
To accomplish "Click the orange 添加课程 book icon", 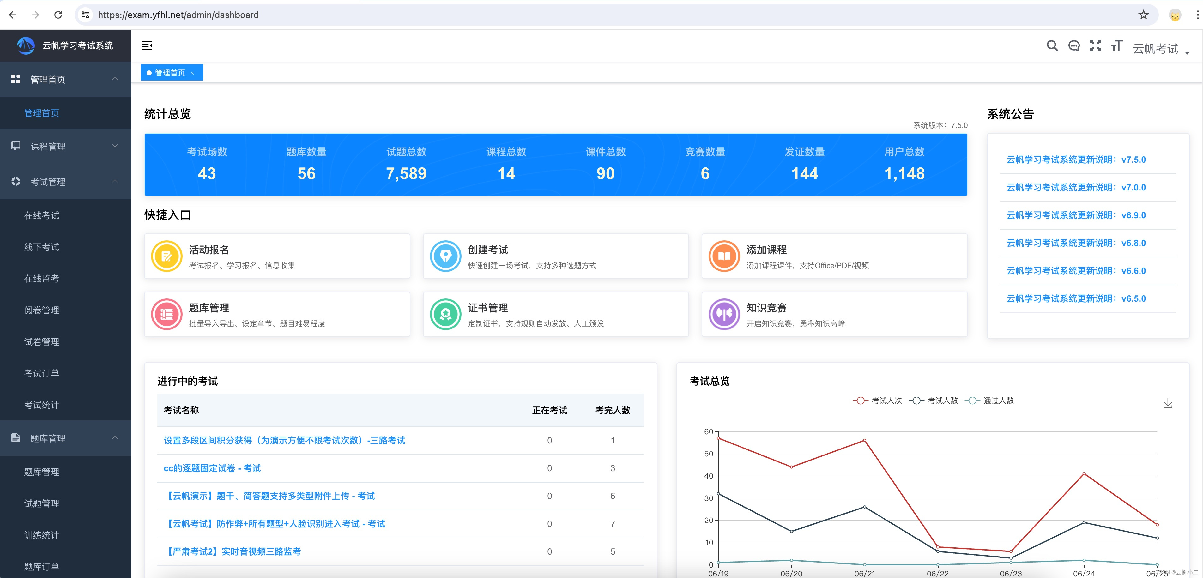I will click(x=724, y=256).
